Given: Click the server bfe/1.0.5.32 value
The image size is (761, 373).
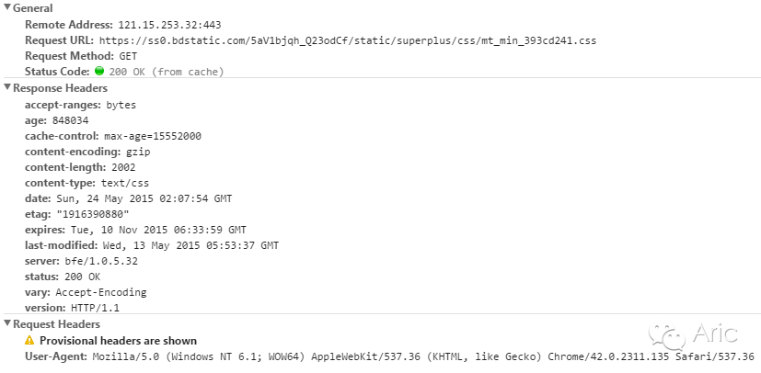Looking at the screenshot, I should point(101,261).
